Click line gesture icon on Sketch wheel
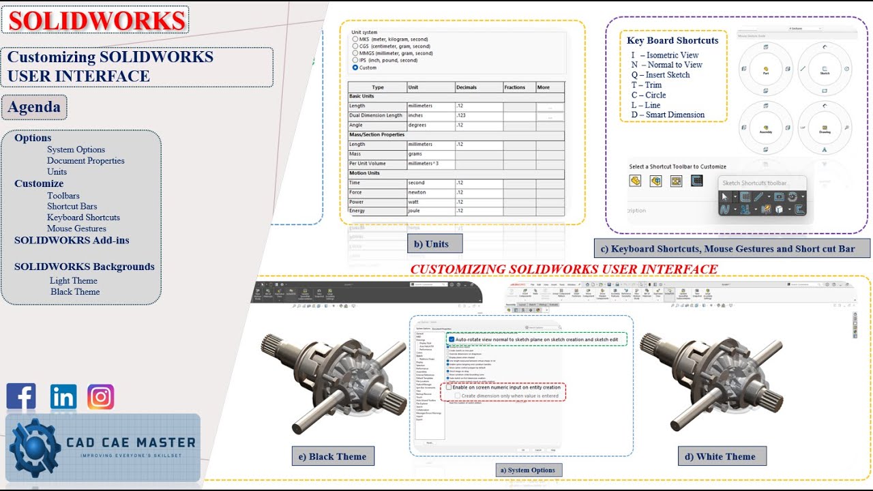The height and width of the screenshot is (491, 873). pos(803,69)
